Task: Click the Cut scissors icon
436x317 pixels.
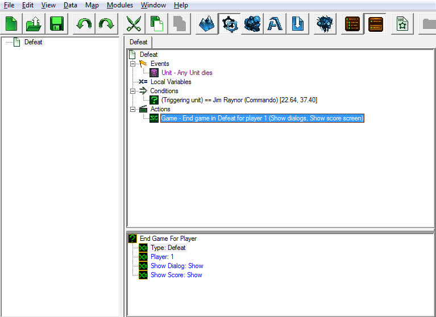Action: 134,24
